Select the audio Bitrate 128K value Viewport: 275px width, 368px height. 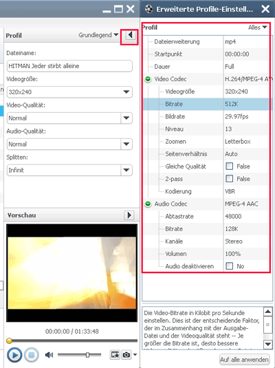pyautogui.click(x=232, y=228)
